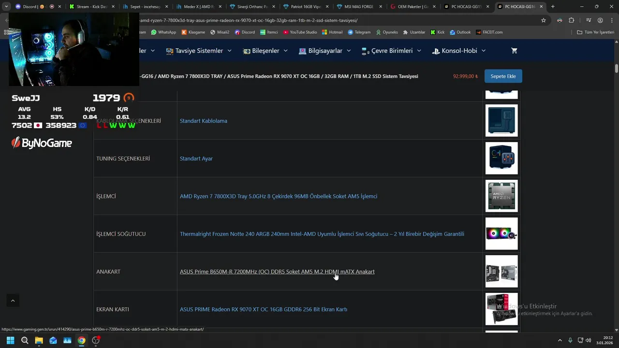Open the Chrome profile avatar
Screen dimensions: 619x348
(600, 20)
